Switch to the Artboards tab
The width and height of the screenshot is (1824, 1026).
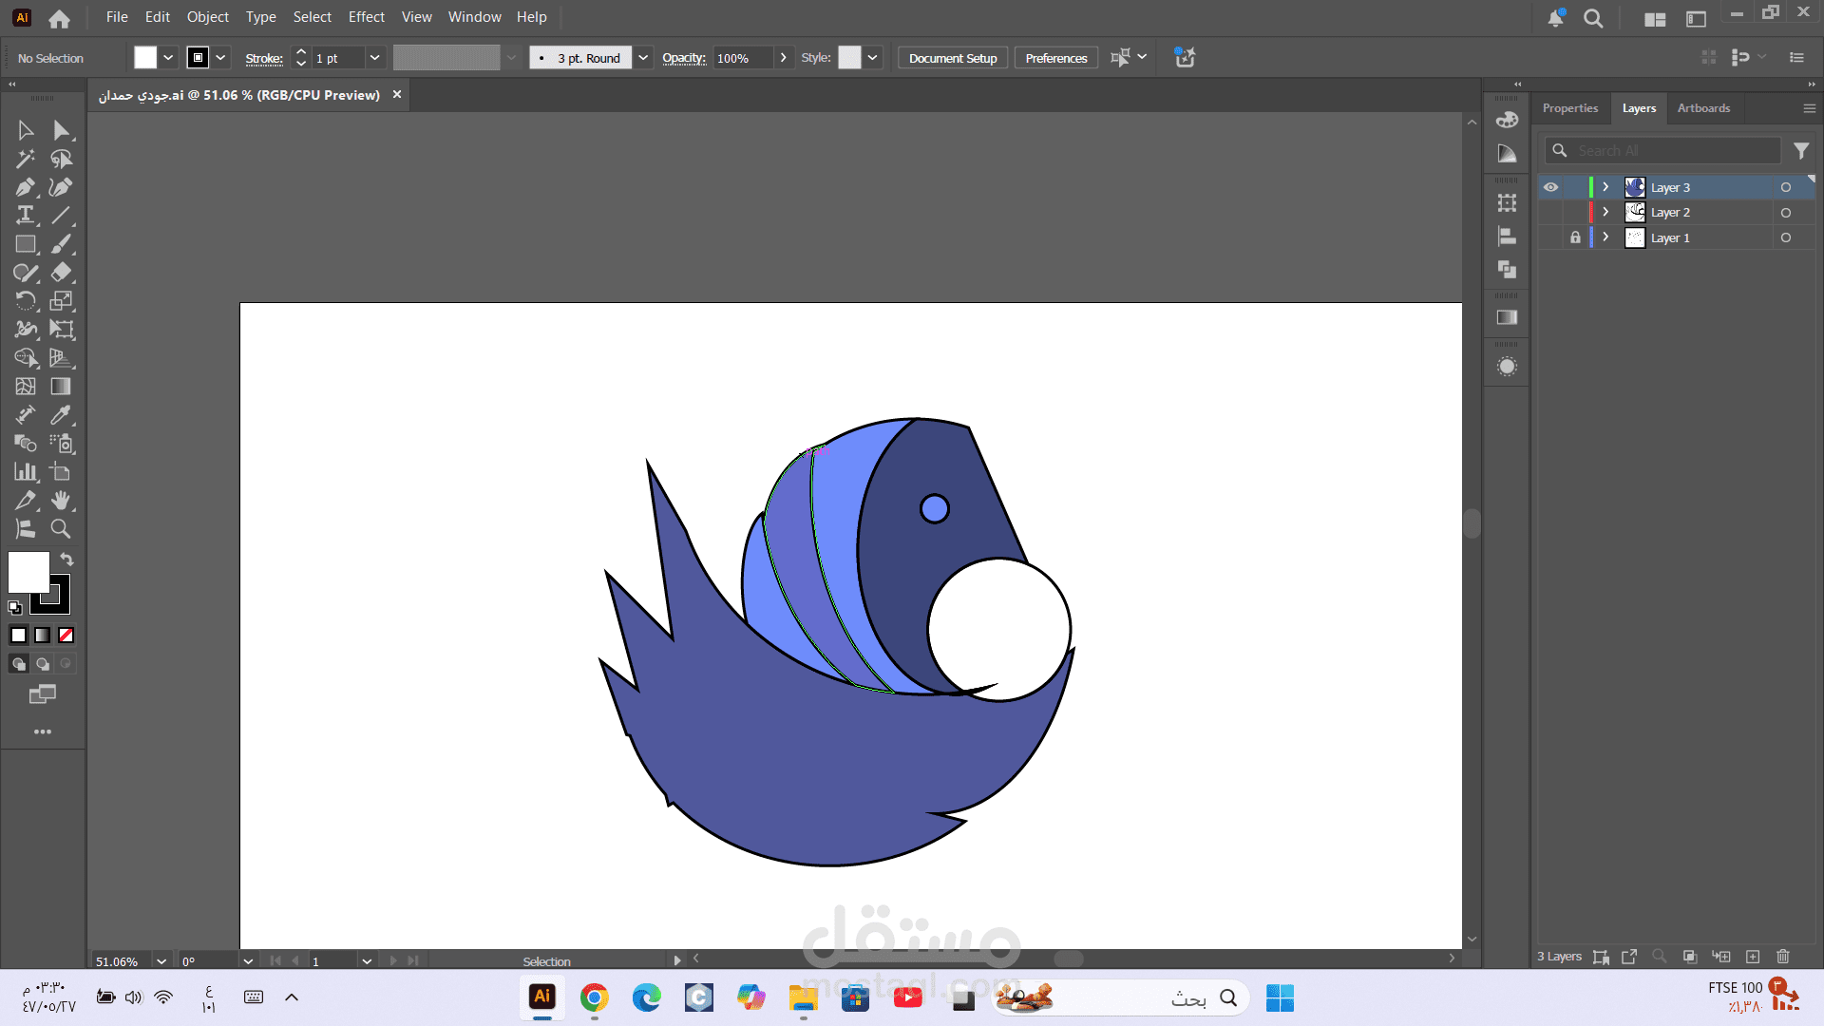pos(1703,108)
